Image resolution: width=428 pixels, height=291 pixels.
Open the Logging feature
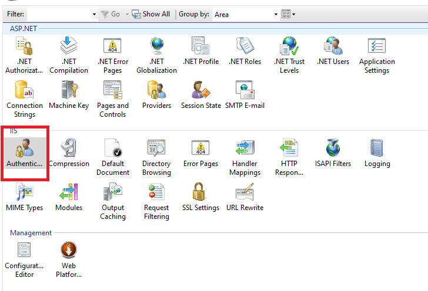tap(377, 153)
